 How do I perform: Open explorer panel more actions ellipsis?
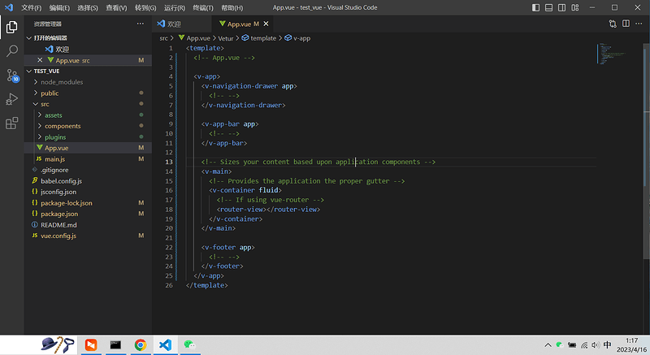point(141,24)
